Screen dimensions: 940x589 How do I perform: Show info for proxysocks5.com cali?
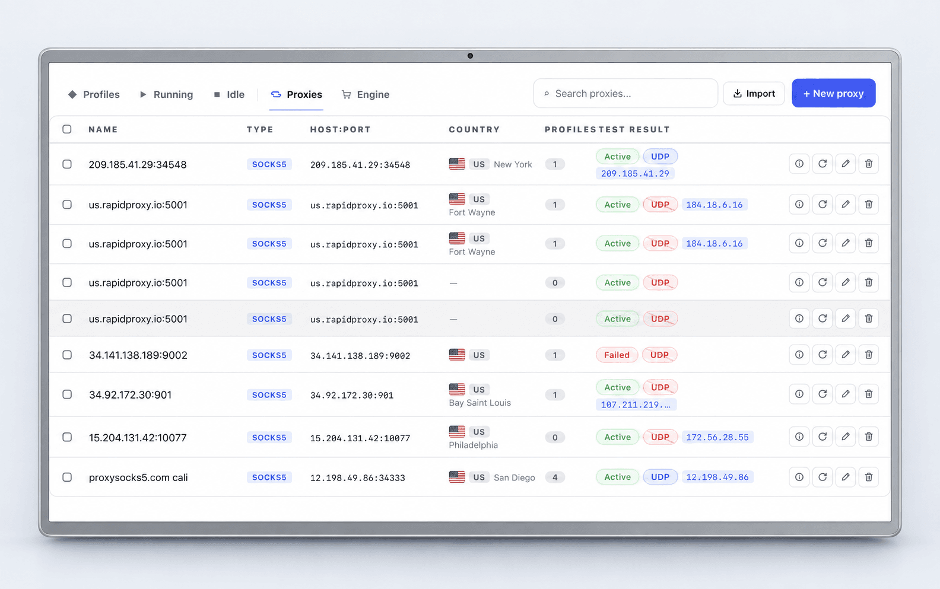(799, 477)
